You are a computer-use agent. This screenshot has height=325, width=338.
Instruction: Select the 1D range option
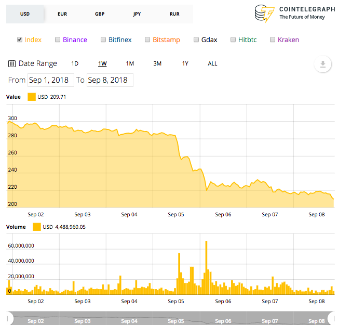tap(75, 64)
